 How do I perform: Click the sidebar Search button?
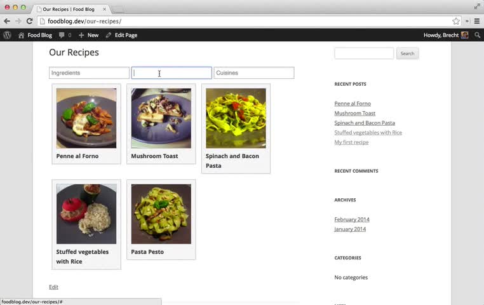(407, 53)
